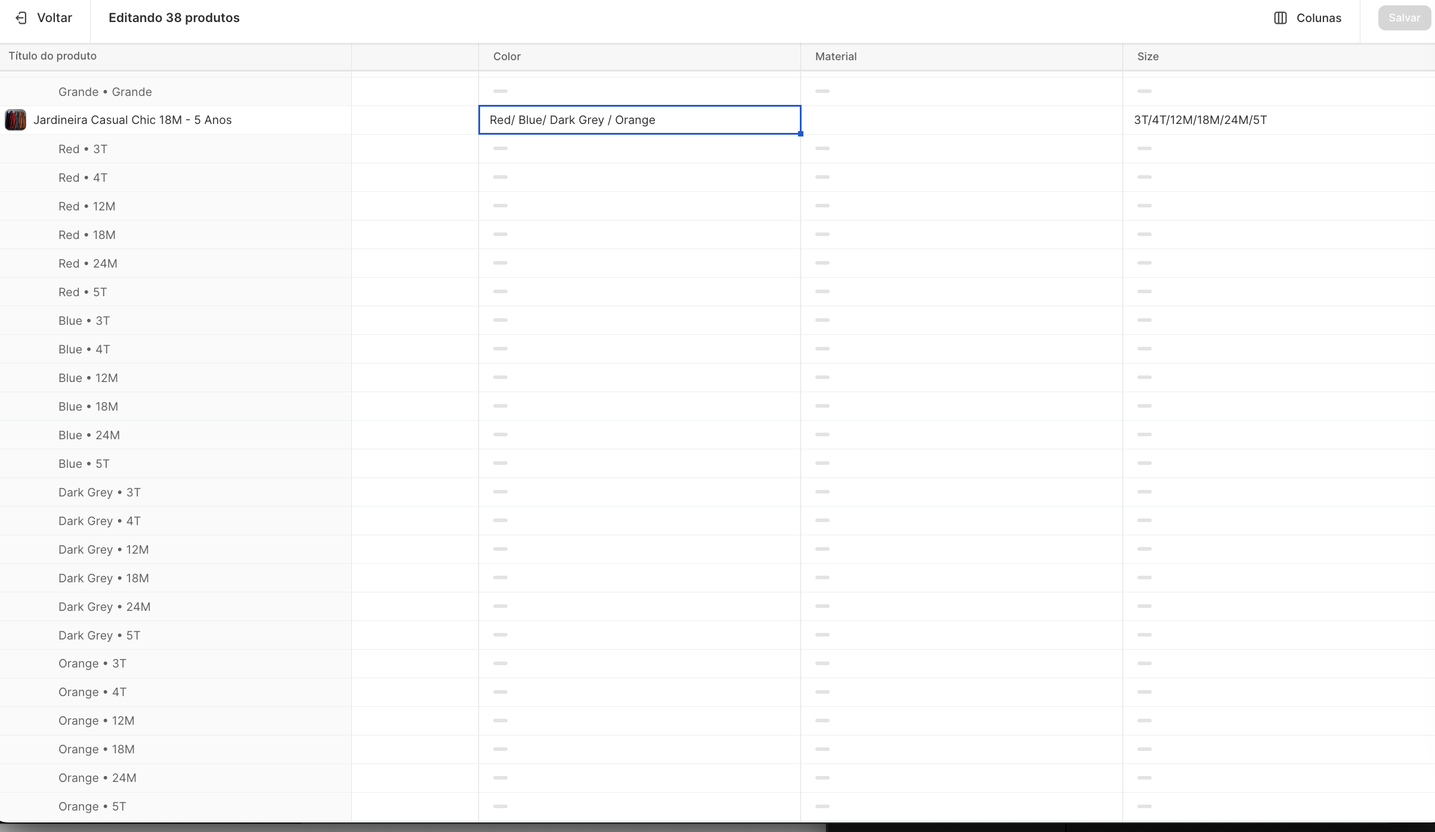Open Jardineira Casual Chic 18M - 5 Anos title
The image size is (1435, 832).
(x=132, y=120)
